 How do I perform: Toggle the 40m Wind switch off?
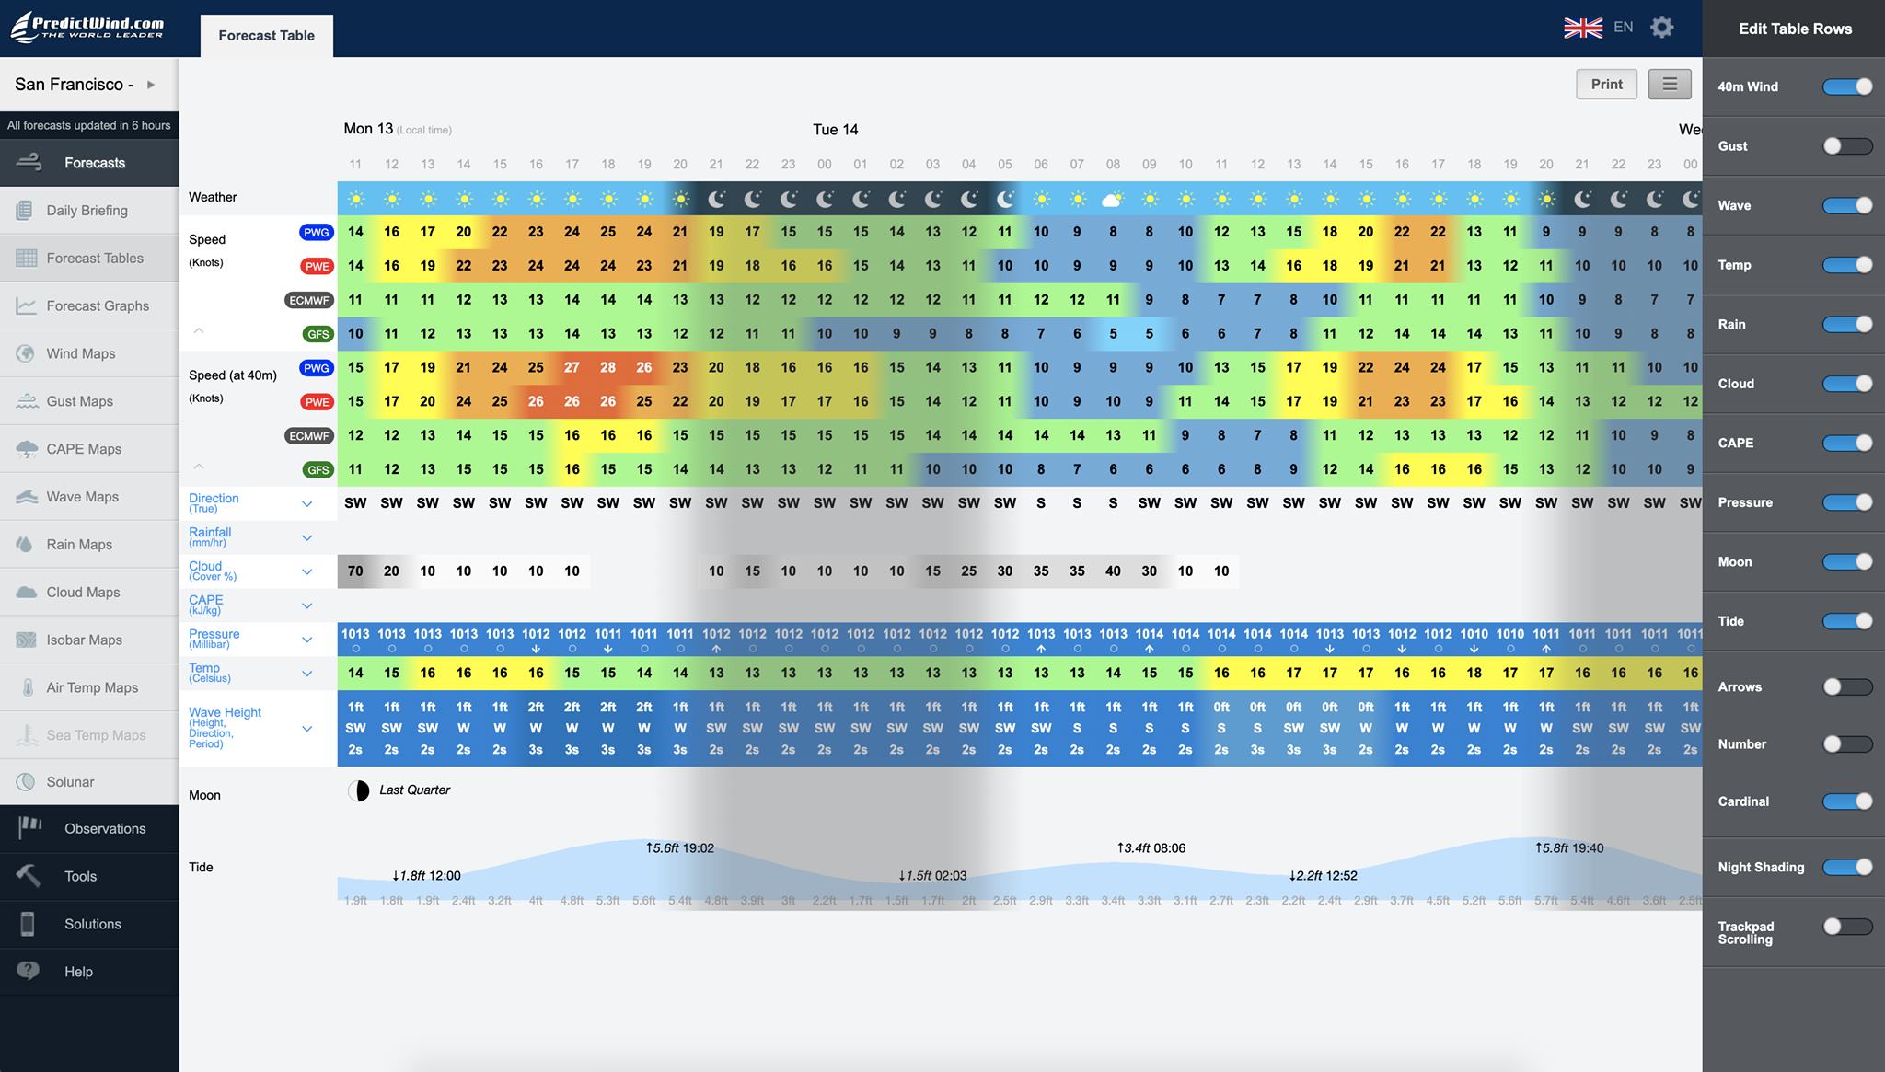click(1847, 86)
